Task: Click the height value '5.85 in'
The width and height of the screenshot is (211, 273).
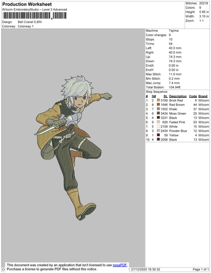Action: tap(204, 12)
